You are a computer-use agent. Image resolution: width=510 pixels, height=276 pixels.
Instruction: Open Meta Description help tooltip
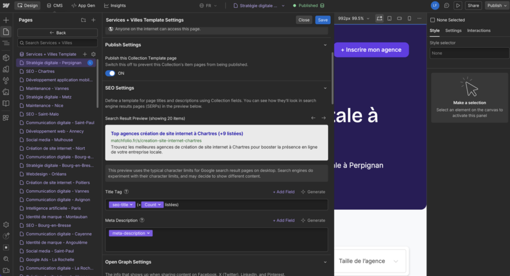[142, 220]
